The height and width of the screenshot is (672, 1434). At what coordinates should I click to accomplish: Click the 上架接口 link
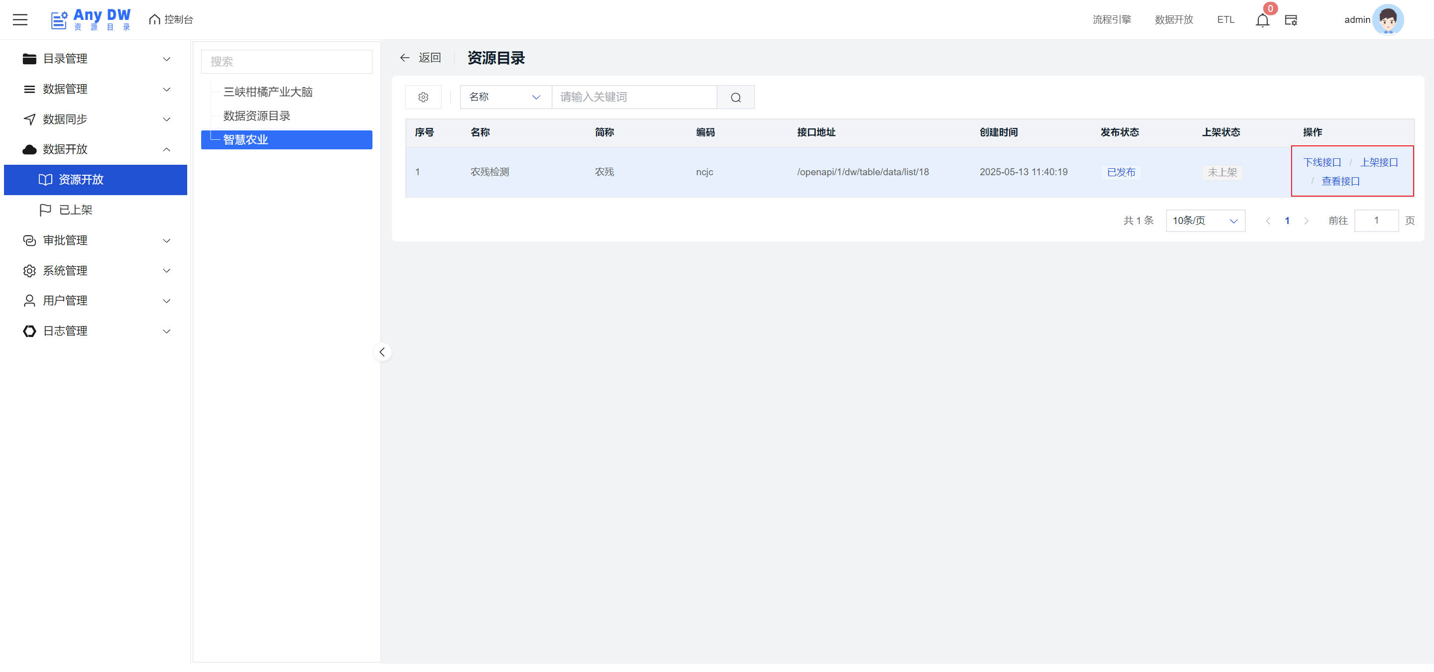point(1379,162)
